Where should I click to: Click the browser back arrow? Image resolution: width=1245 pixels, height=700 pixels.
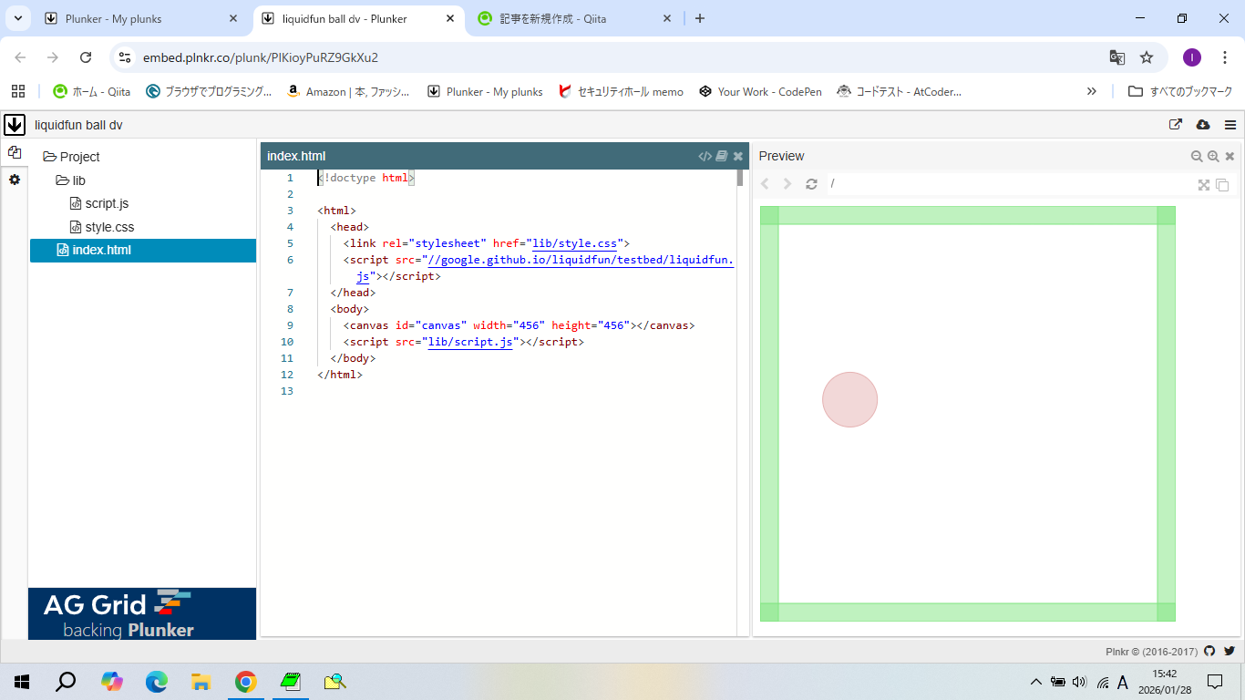point(20,57)
